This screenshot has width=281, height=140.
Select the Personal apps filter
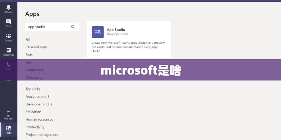[37, 47]
